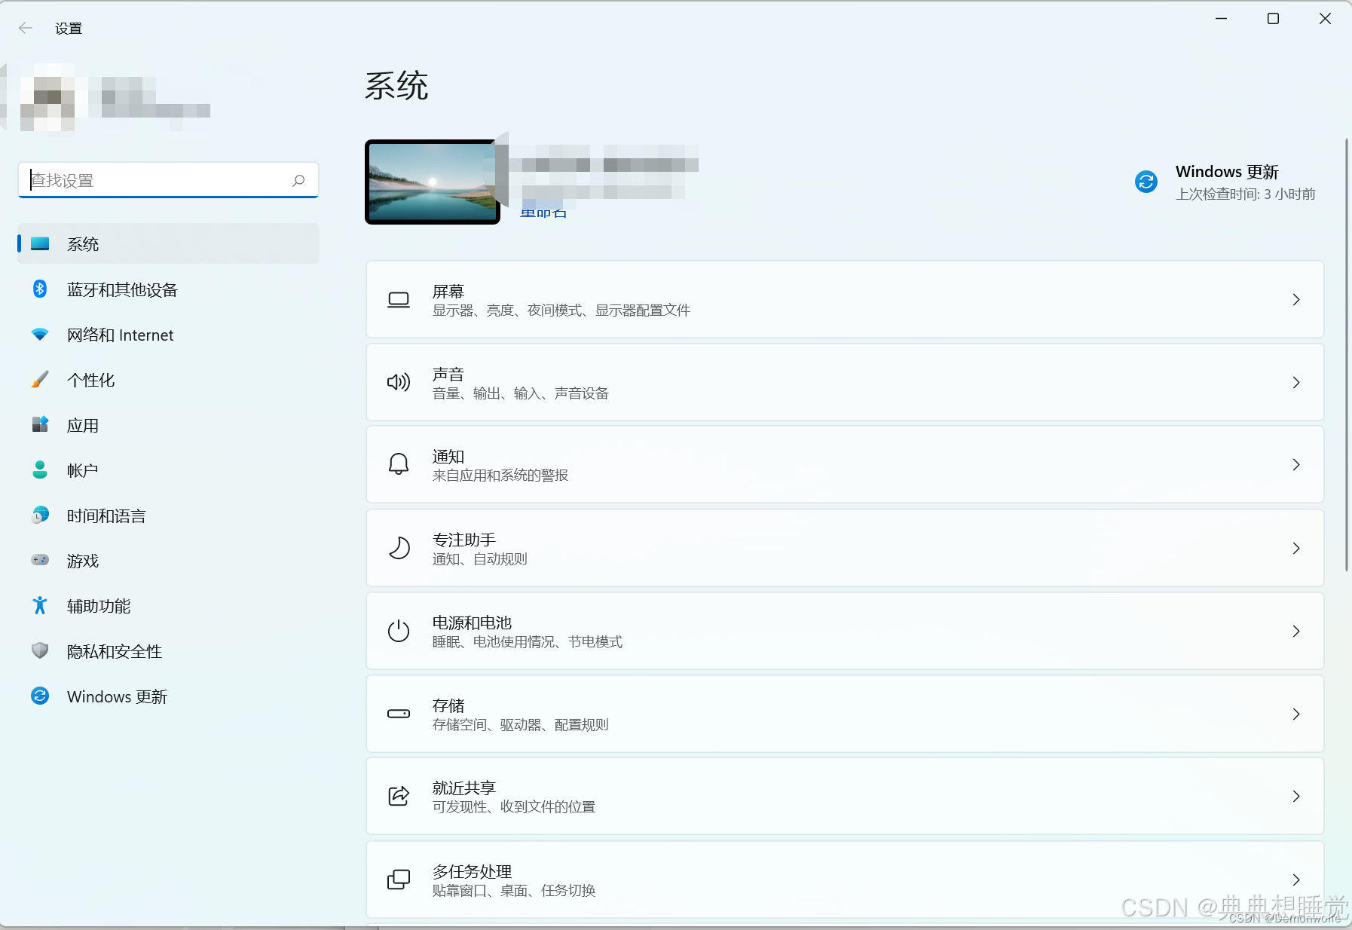Image resolution: width=1352 pixels, height=930 pixels.
Task: Expand the 专注助手 row chevron
Action: coord(1296,549)
